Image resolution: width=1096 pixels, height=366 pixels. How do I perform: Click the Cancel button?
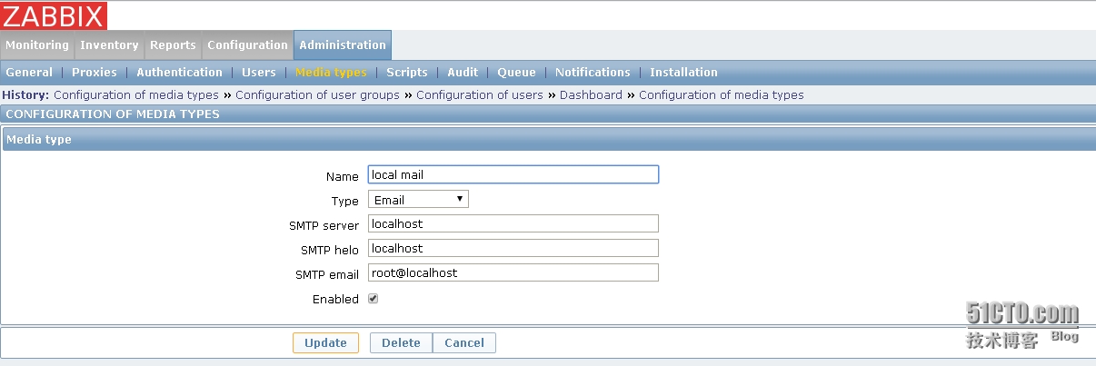click(464, 342)
